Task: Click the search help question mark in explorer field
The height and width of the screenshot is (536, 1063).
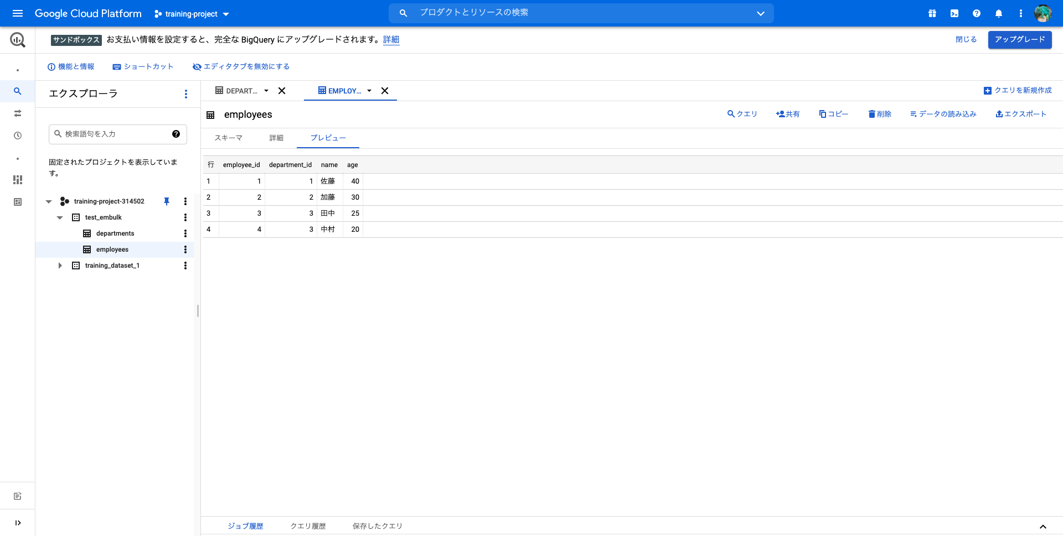Action: [176, 134]
